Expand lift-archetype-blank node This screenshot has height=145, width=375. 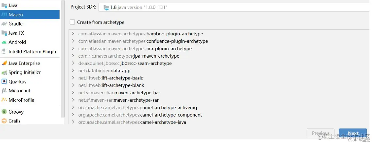point(73,85)
